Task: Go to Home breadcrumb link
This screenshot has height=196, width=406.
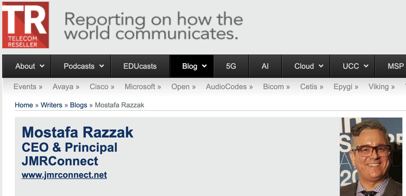Action: (24, 105)
